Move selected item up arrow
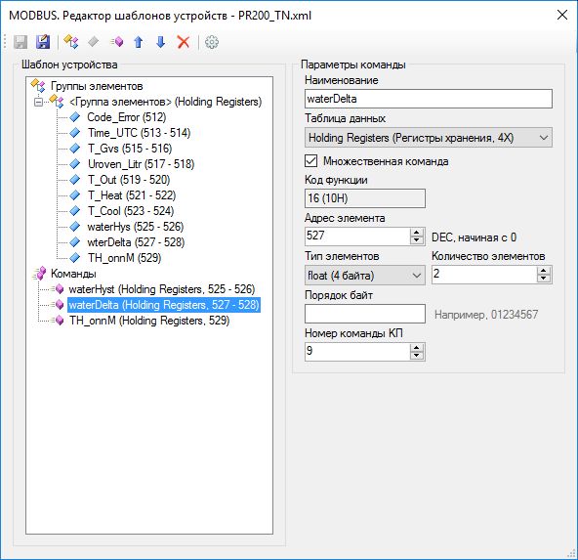Image resolution: width=578 pixels, height=560 pixels. point(139,42)
